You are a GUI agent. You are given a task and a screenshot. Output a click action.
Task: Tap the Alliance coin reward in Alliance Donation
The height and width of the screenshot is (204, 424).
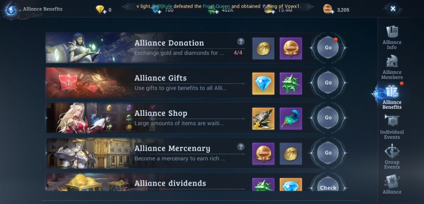[291, 48]
